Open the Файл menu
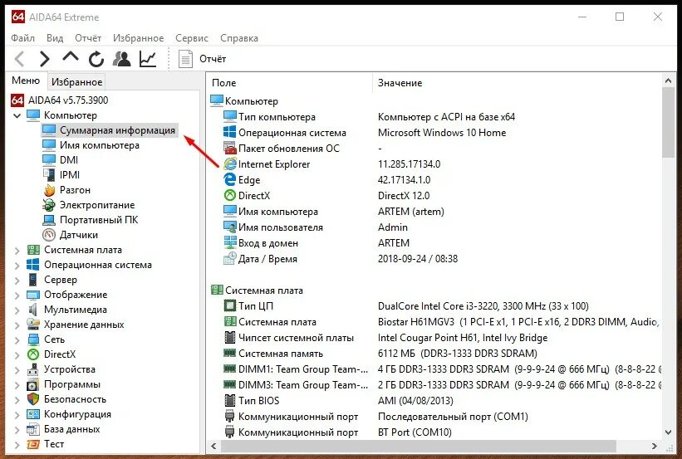The width and height of the screenshot is (682, 459). pos(22,38)
